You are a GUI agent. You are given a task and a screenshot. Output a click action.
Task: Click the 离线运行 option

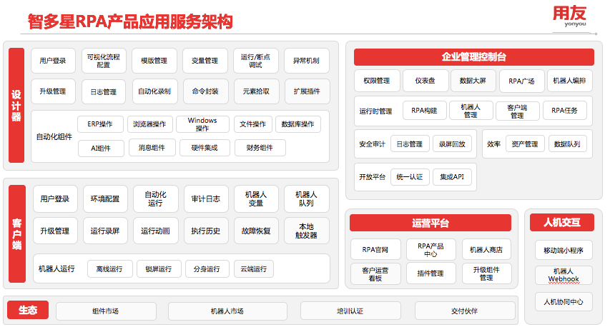pos(109,269)
